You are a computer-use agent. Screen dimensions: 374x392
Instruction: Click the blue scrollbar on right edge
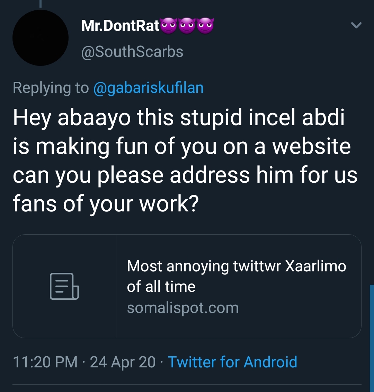[x=372, y=338]
